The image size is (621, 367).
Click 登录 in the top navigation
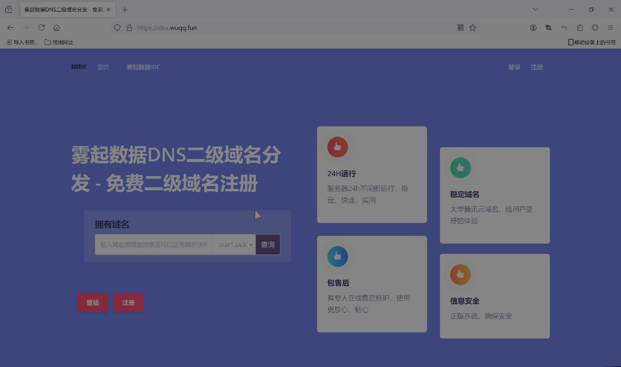[514, 67]
